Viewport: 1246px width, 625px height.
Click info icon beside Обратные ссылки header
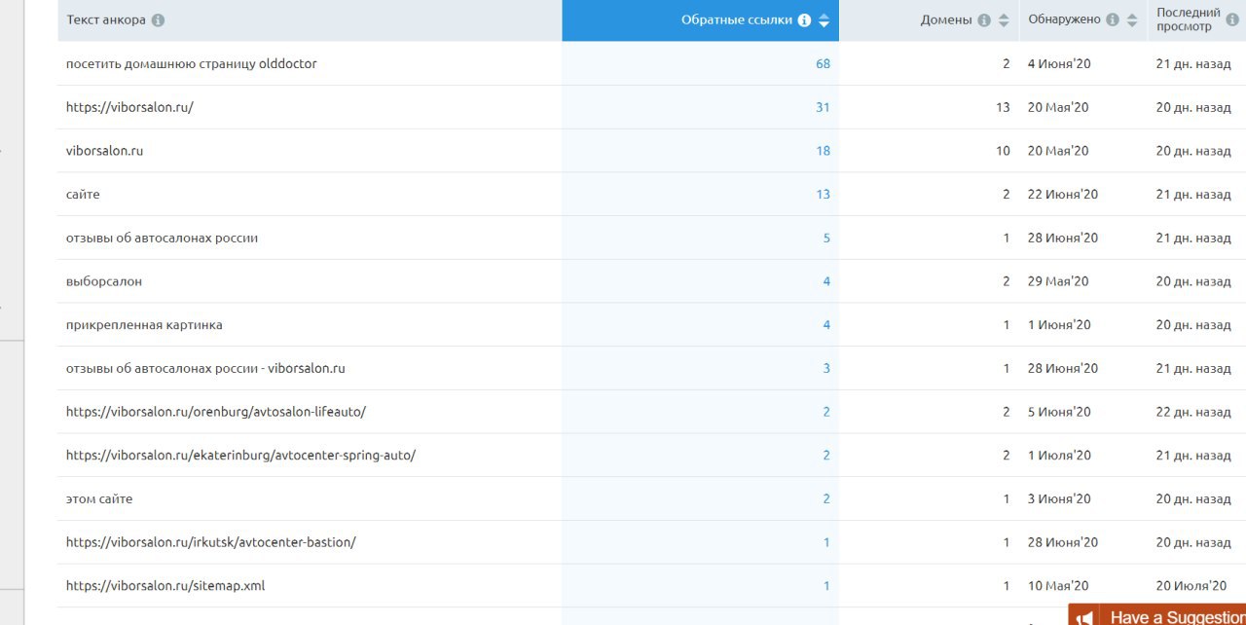click(804, 20)
